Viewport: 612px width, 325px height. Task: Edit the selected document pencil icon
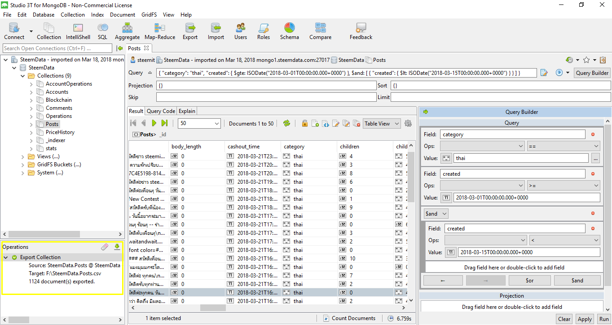click(x=335, y=123)
